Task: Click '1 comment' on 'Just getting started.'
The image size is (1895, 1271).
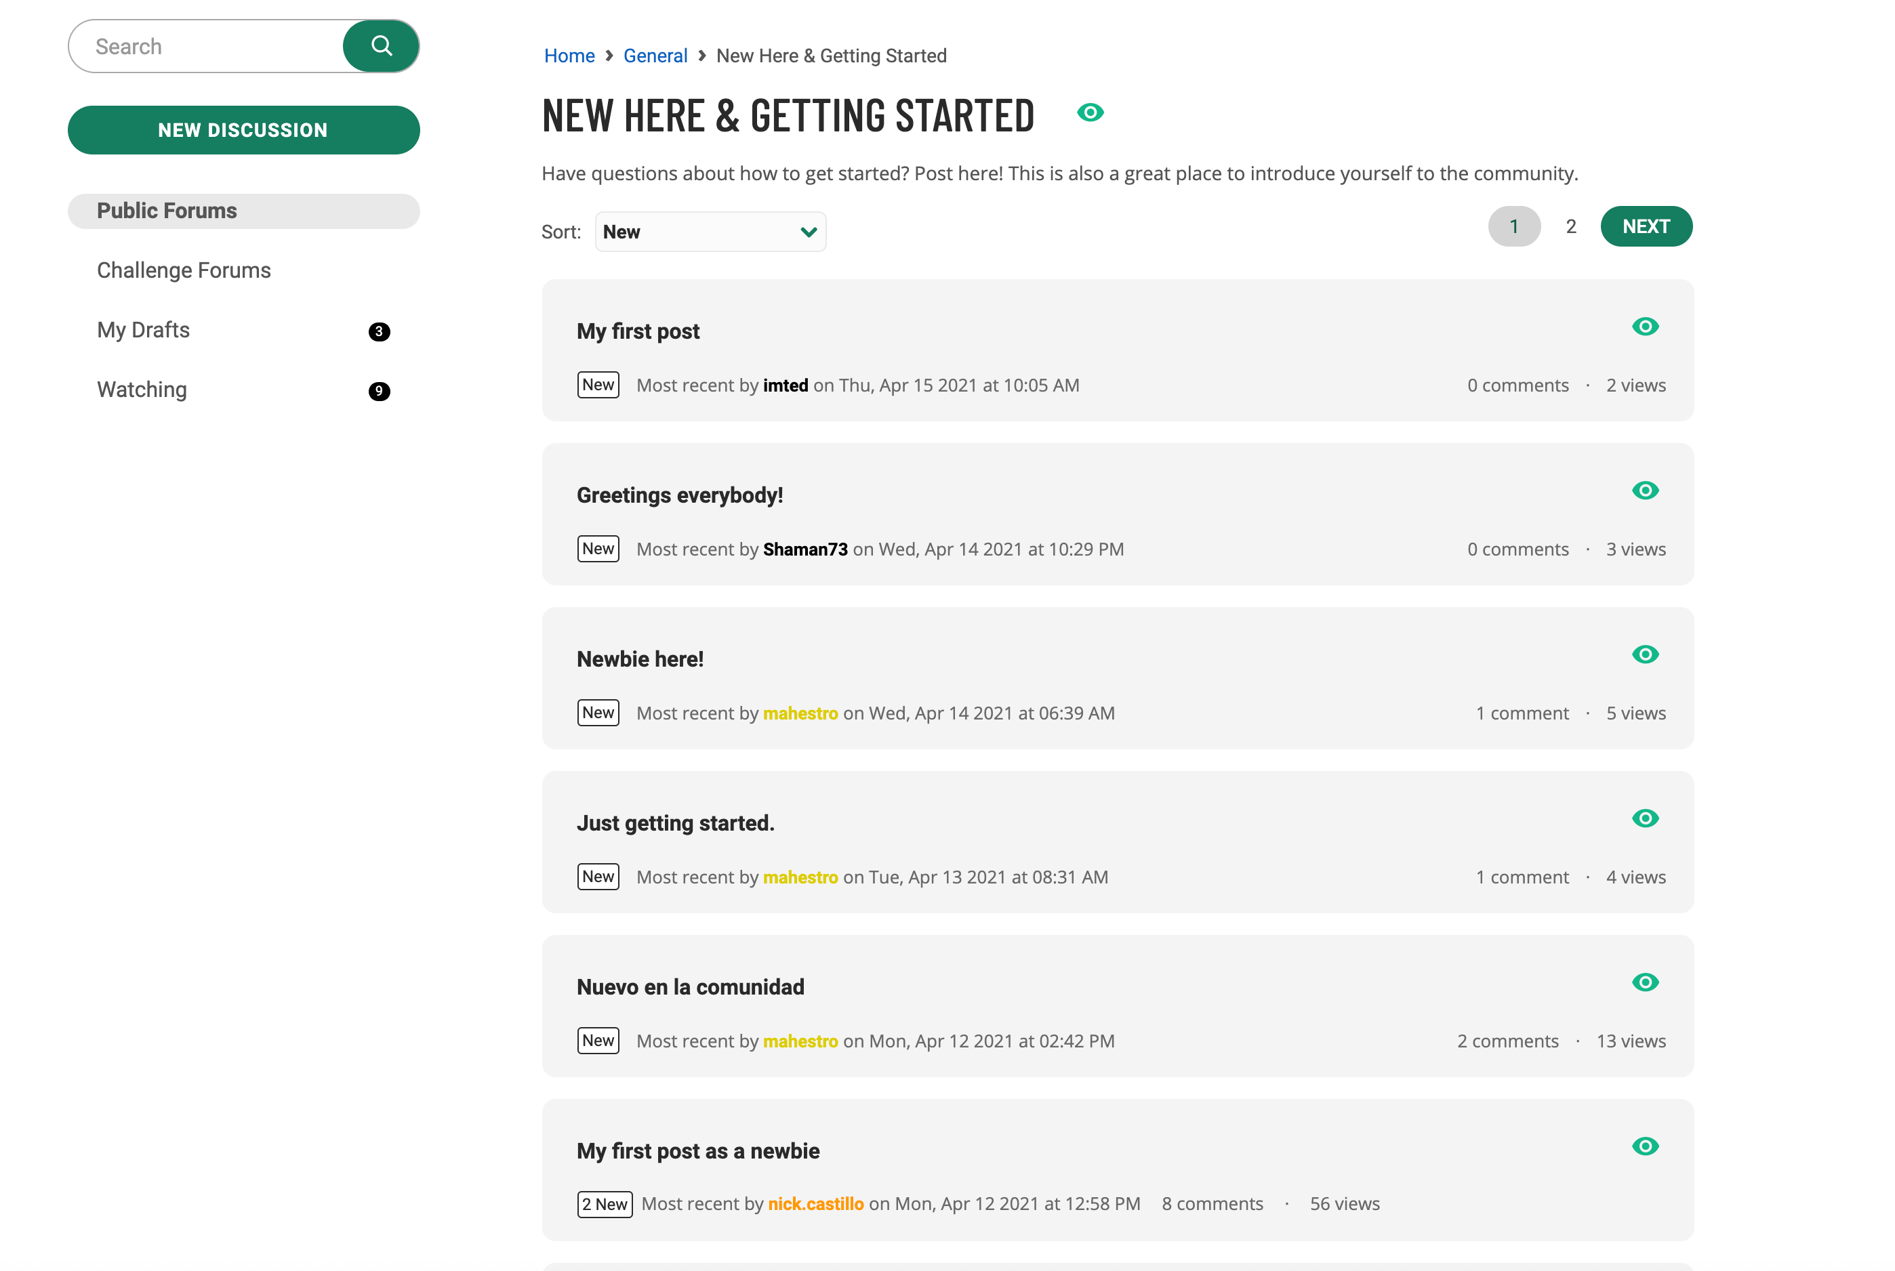Action: coord(1522,877)
